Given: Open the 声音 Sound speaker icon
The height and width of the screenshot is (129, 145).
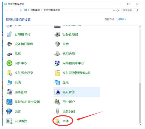Looking at the screenshot, I should tap(57, 44).
